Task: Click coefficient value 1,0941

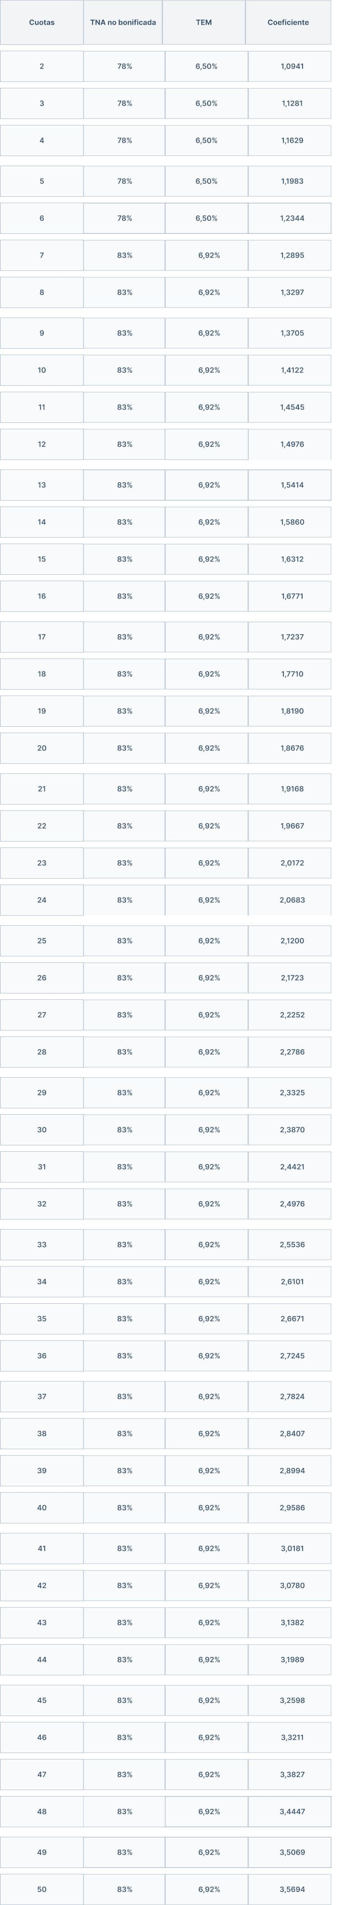Action: (293, 66)
